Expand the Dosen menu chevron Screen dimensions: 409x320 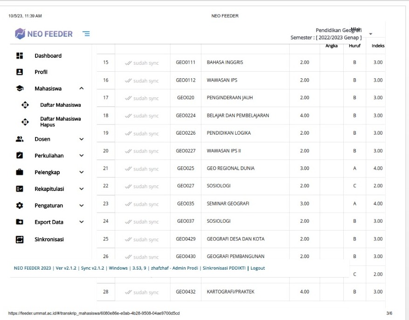82,139
